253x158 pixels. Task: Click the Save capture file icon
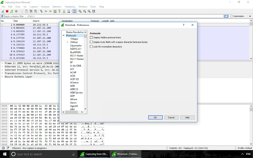pos(26,11)
